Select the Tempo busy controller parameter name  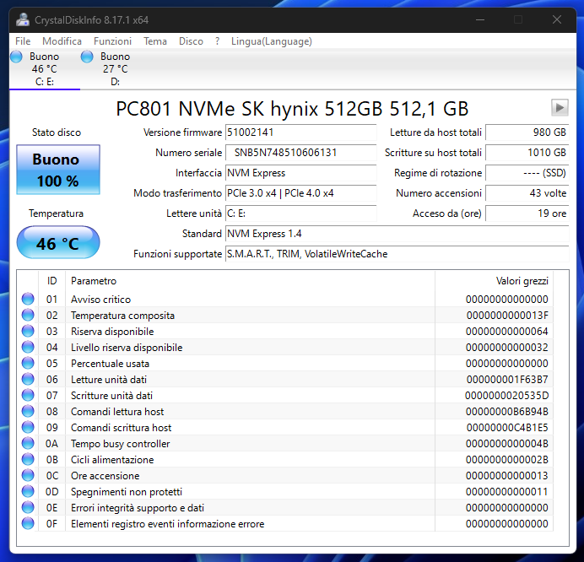(121, 444)
